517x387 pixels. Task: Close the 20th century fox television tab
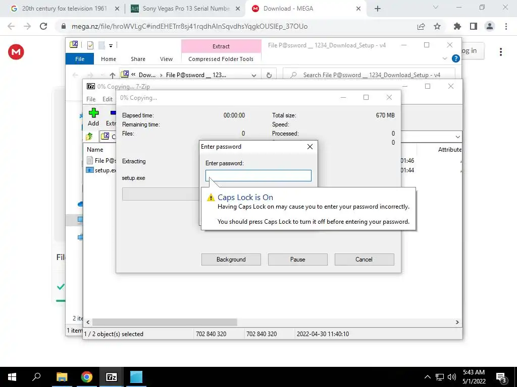(117, 9)
